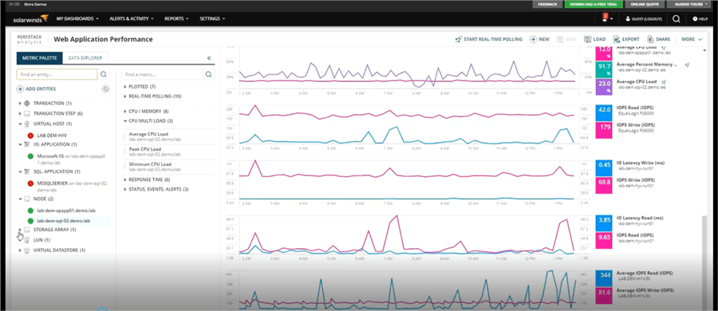Click the refresh entities circular icon
The width and height of the screenshot is (718, 311).
(x=105, y=89)
